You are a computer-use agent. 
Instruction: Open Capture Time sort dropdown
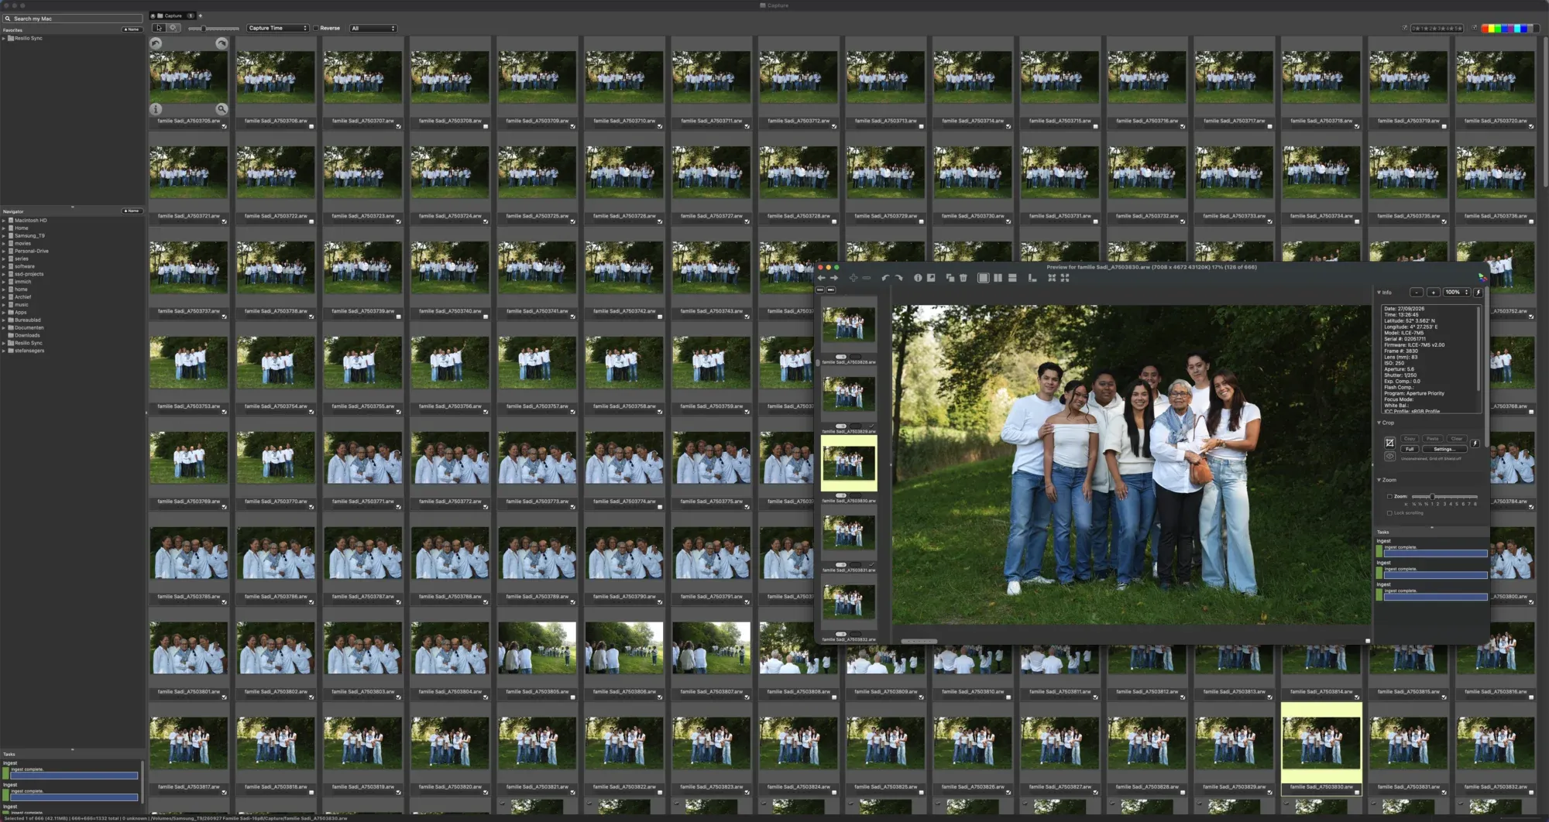pyautogui.click(x=277, y=28)
